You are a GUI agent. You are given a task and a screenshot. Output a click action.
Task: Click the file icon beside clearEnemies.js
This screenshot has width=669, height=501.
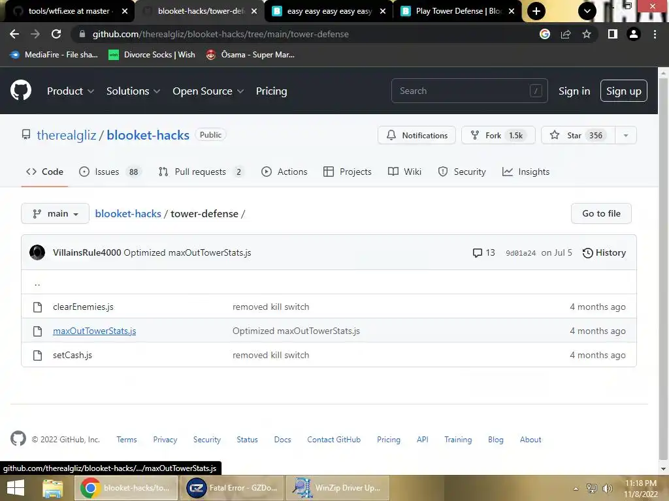[37, 307]
